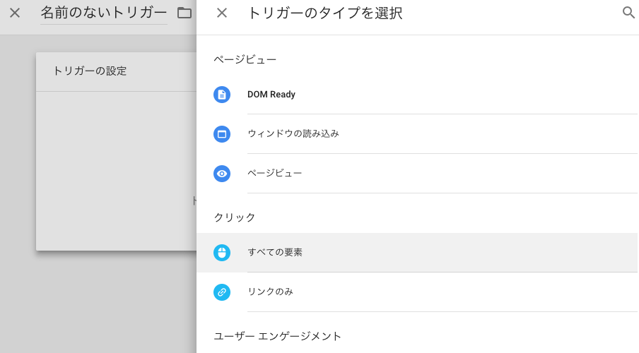Viewport: 639px width, 353px height.
Task: Click the リンクのみ link chain icon
Action: pos(222,292)
